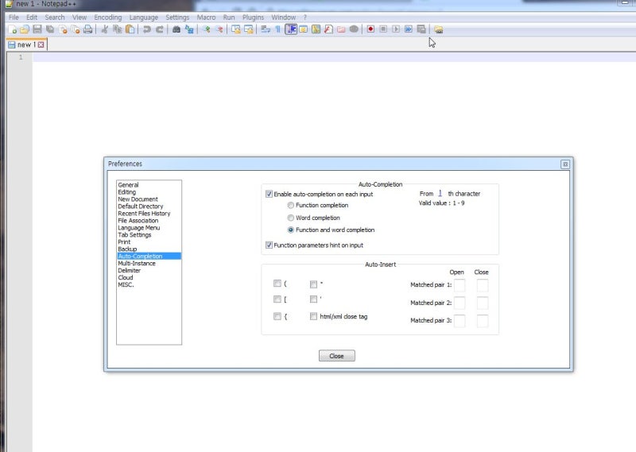Click the Save All toolbar icon
Image resolution: width=636 pixels, height=452 pixels.
50,29
